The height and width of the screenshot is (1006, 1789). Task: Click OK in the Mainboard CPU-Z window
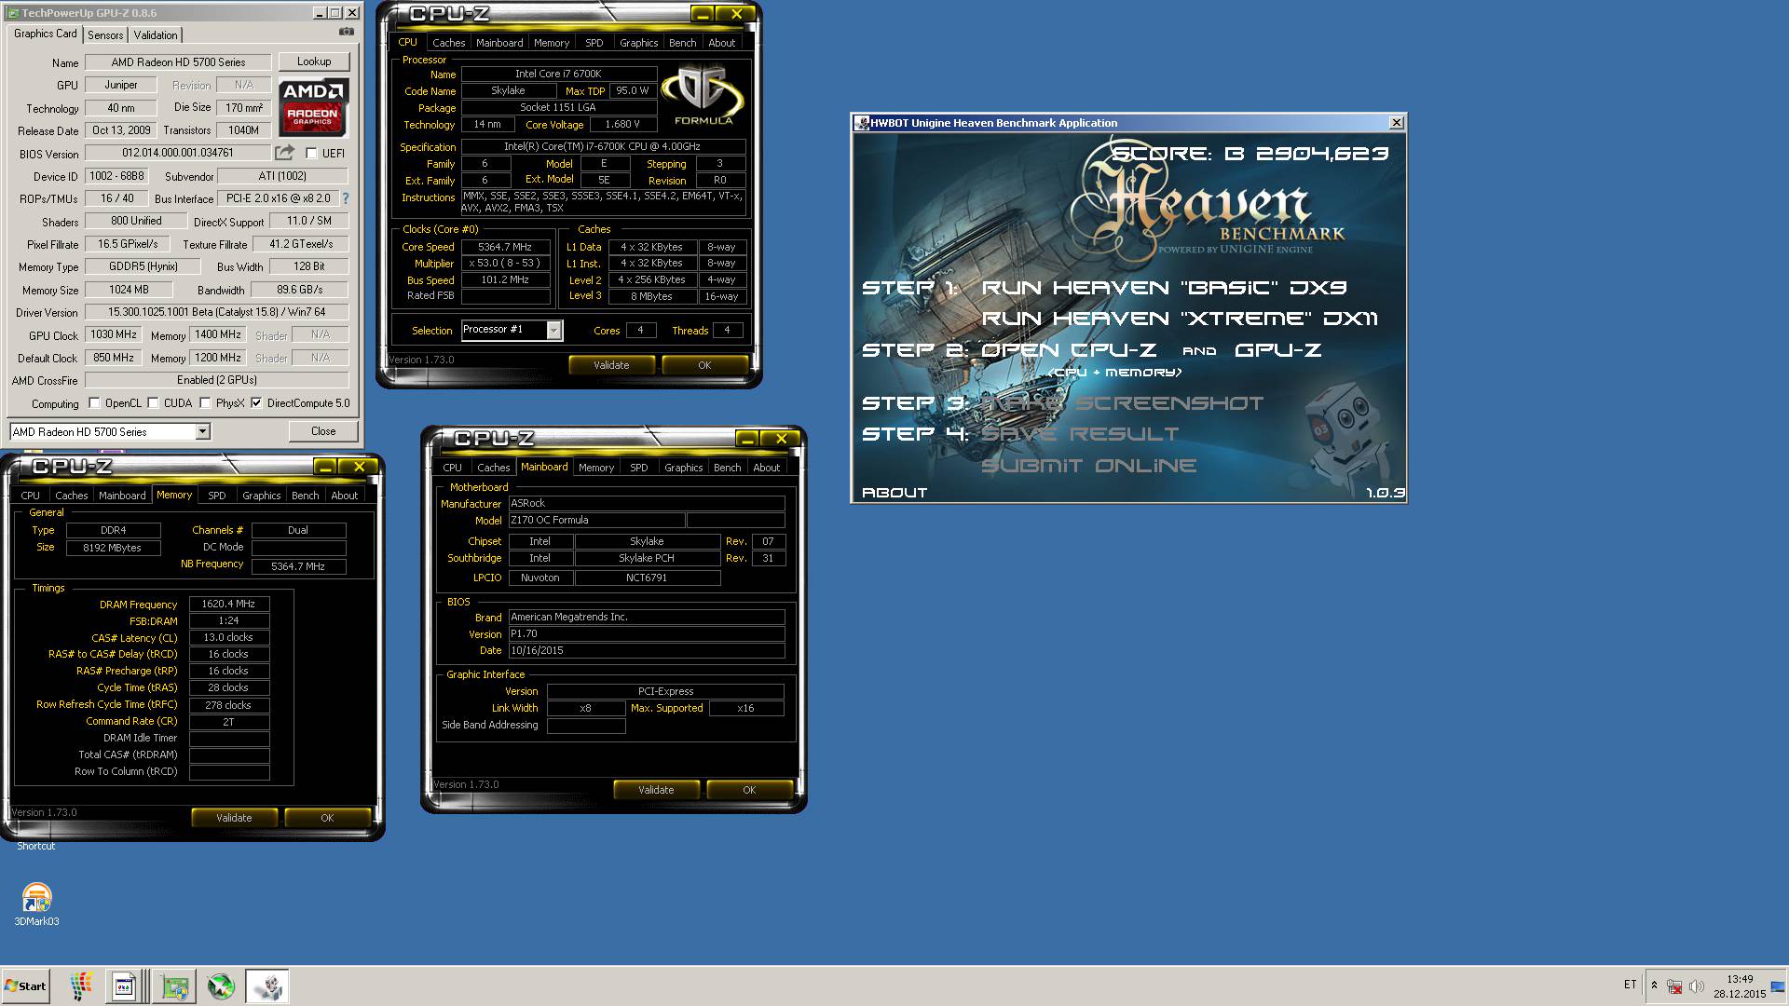749,790
